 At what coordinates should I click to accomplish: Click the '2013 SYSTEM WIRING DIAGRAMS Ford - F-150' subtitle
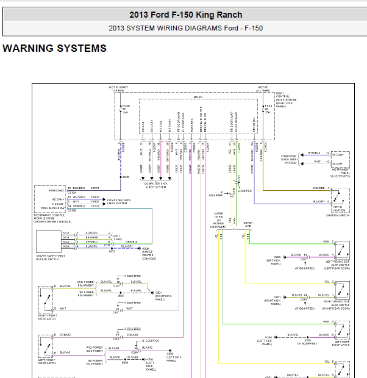[x=186, y=28]
